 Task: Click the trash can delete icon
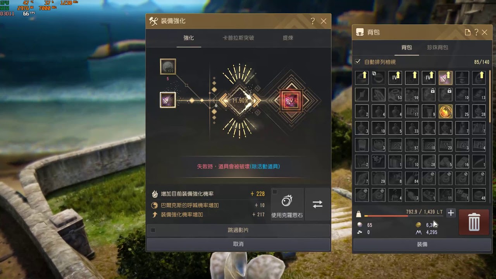(x=474, y=222)
